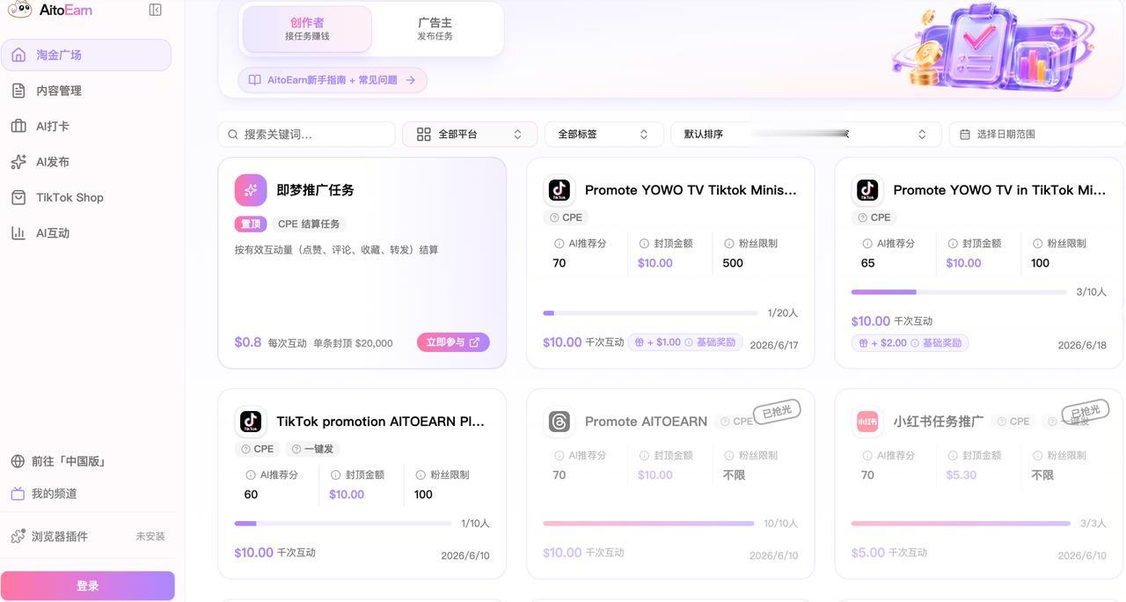Click the 淘金广场 home icon
The image size is (1126, 602).
tap(18, 55)
